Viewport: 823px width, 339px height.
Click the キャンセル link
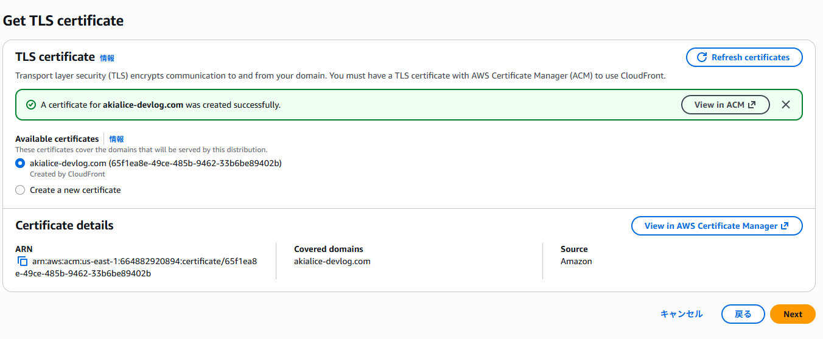tap(682, 314)
